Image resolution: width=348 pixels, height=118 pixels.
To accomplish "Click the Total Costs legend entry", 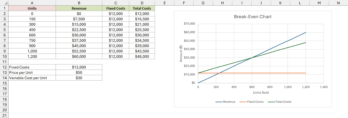I will pos(279,102).
